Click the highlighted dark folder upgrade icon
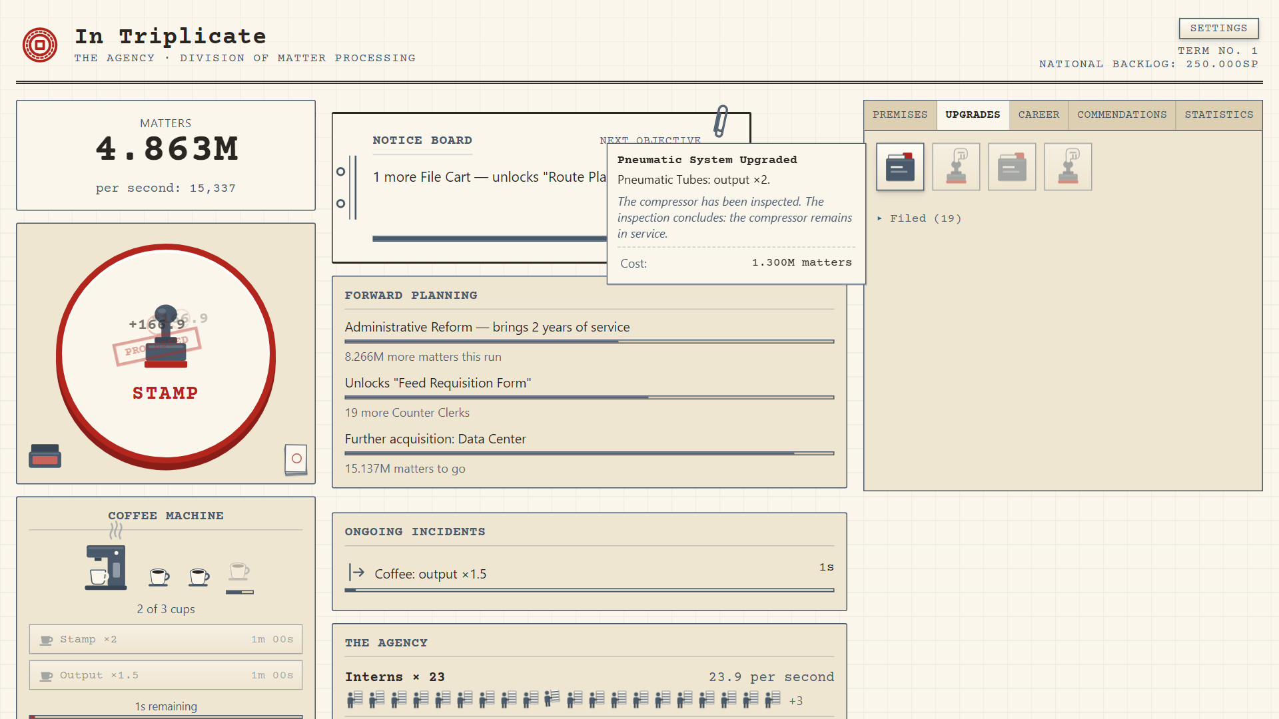This screenshot has height=719, width=1279. (900, 167)
